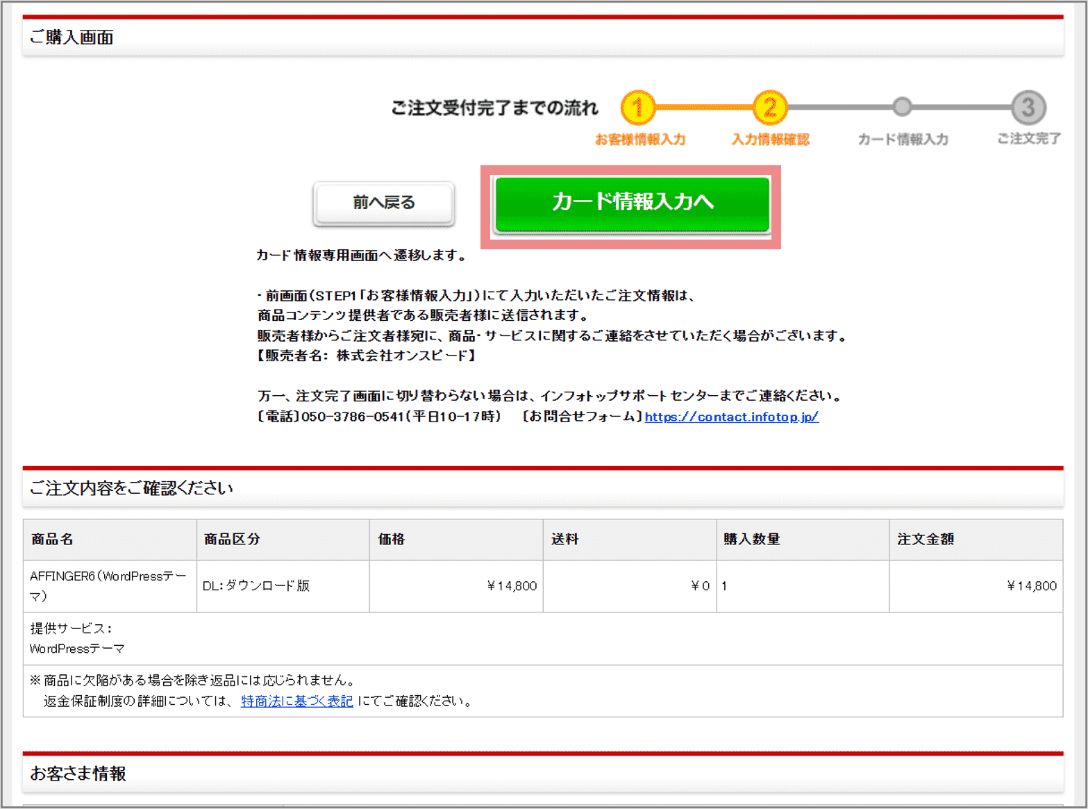Click the gray step 3 circle icon
The width and height of the screenshot is (1088, 809).
pyautogui.click(x=1028, y=108)
